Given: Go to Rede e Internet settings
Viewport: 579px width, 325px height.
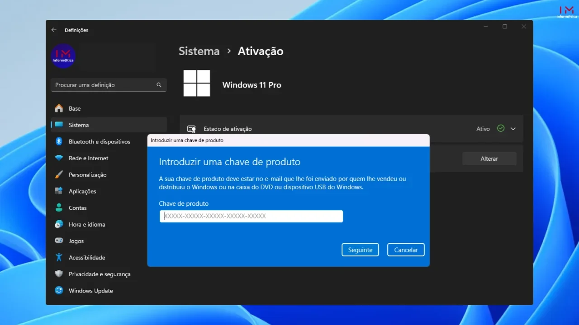Looking at the screenshot, I should [x=109, y=158].
